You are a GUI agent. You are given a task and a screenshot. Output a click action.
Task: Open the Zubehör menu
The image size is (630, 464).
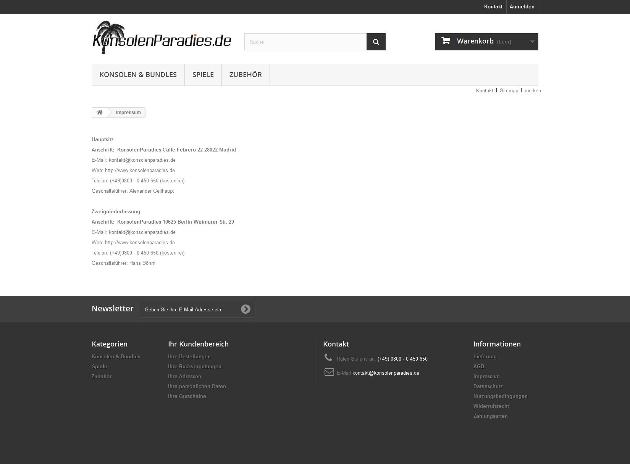pyautogui.click(x=246, y=75)
